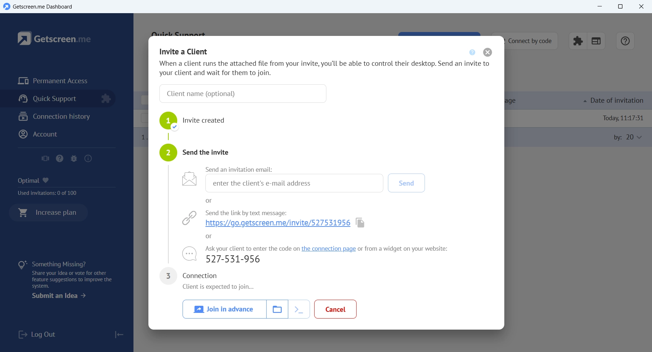Go to Connection history section

[61, 117]
